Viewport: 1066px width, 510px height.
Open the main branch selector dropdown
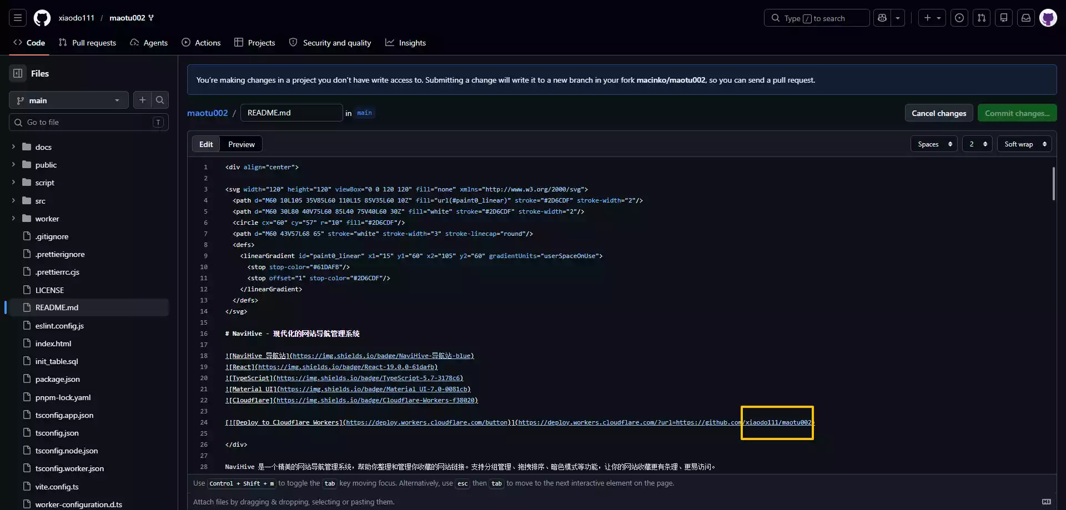[x=69, y=100]
